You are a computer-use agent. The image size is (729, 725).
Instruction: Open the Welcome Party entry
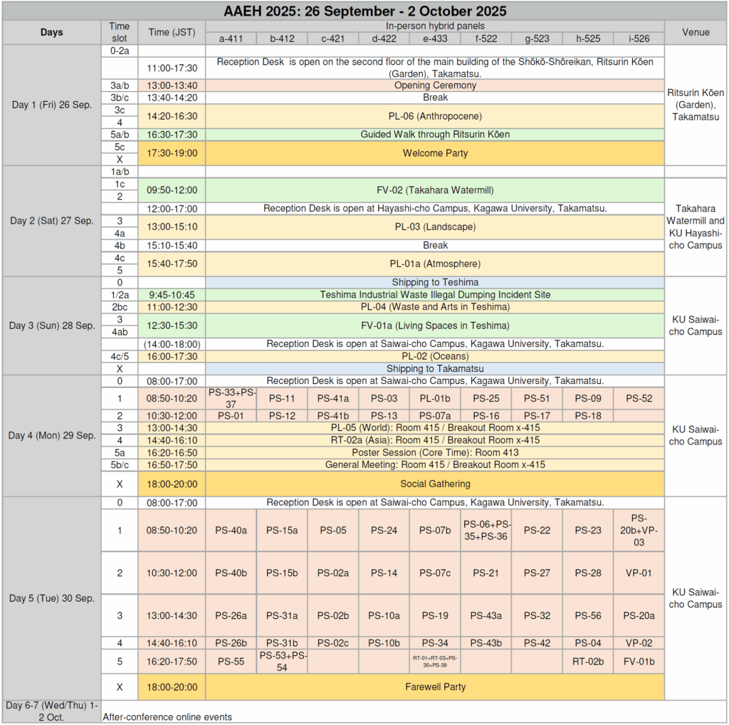pyautogui.click(x=434, y=153)
